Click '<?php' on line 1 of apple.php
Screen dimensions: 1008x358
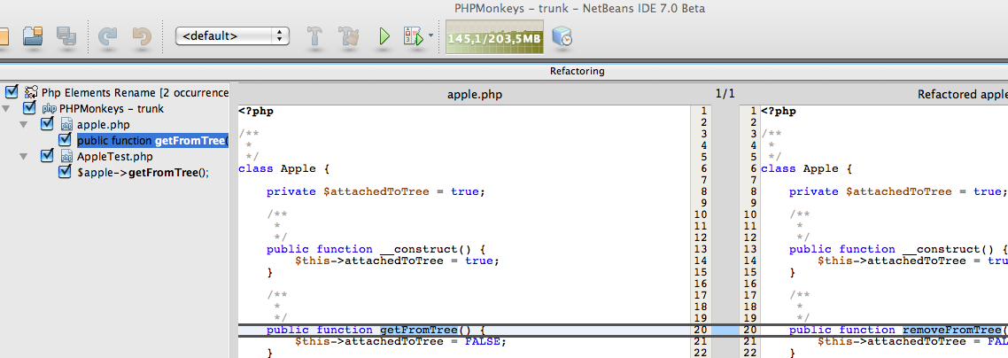click(256, 111)
